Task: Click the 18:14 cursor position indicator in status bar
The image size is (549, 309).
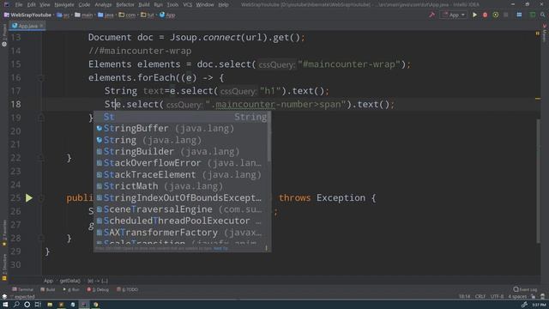Action: click(464, 296)
